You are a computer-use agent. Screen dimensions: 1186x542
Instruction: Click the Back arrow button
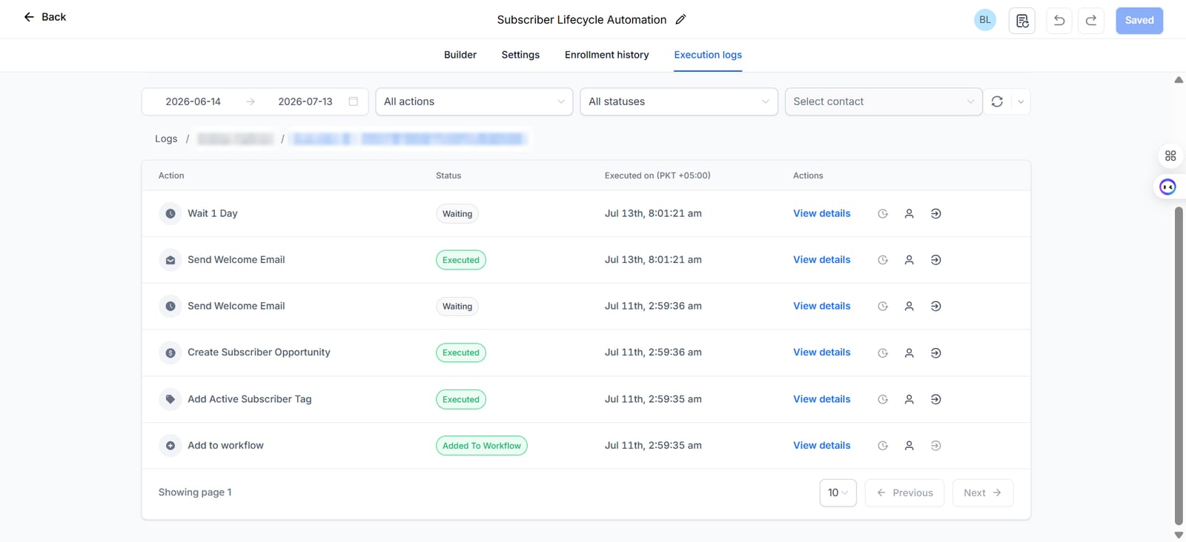[x=44, y=17]
